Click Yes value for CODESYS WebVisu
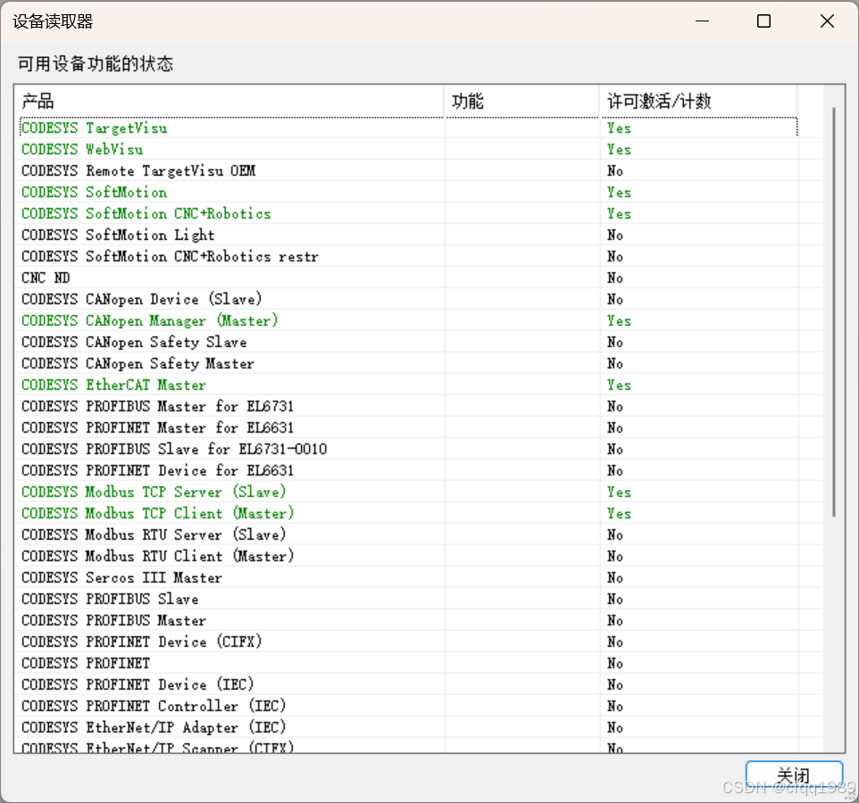Viewport: 859px width, 803px height. [x=619, y=149]
